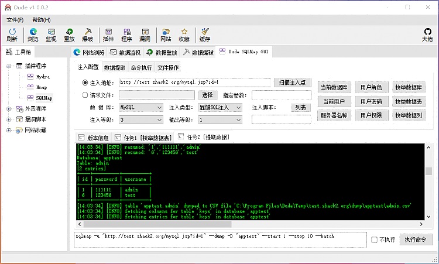Screen dimensions: 439x264
Task: Switch to the 命令执行 sub-tab
Action: 142,67
